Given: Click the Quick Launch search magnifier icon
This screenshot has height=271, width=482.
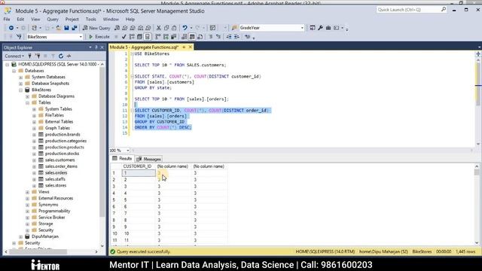Looking at the screenshot, I should coord(444,10).
